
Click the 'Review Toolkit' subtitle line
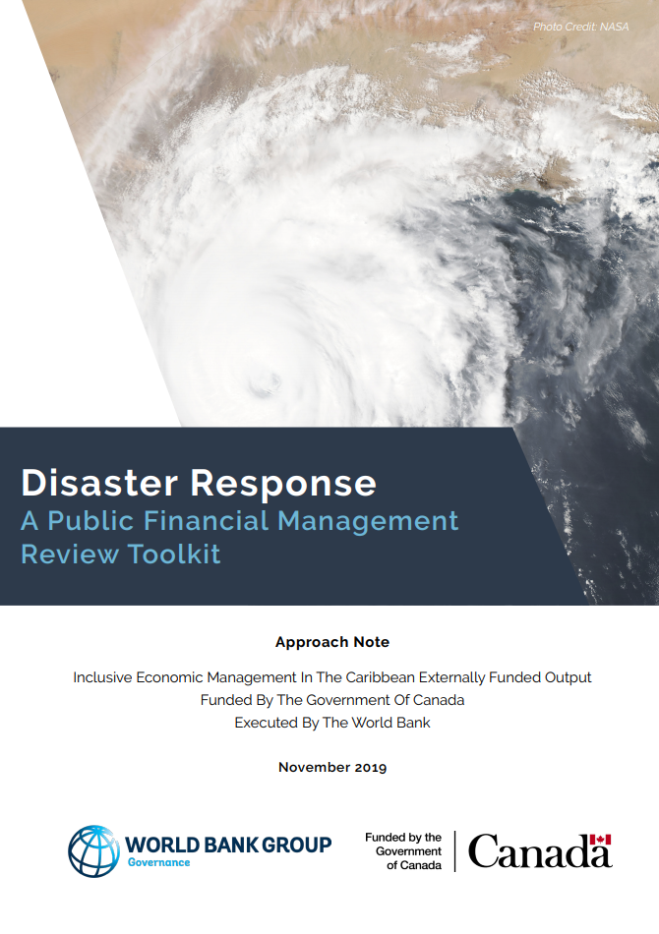(121, 554)
